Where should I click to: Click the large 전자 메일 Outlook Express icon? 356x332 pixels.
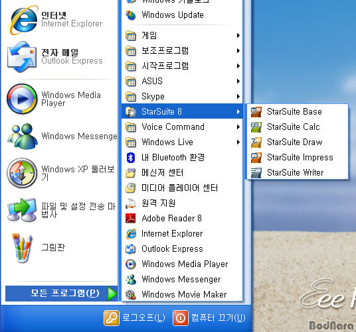coord(22,56)
